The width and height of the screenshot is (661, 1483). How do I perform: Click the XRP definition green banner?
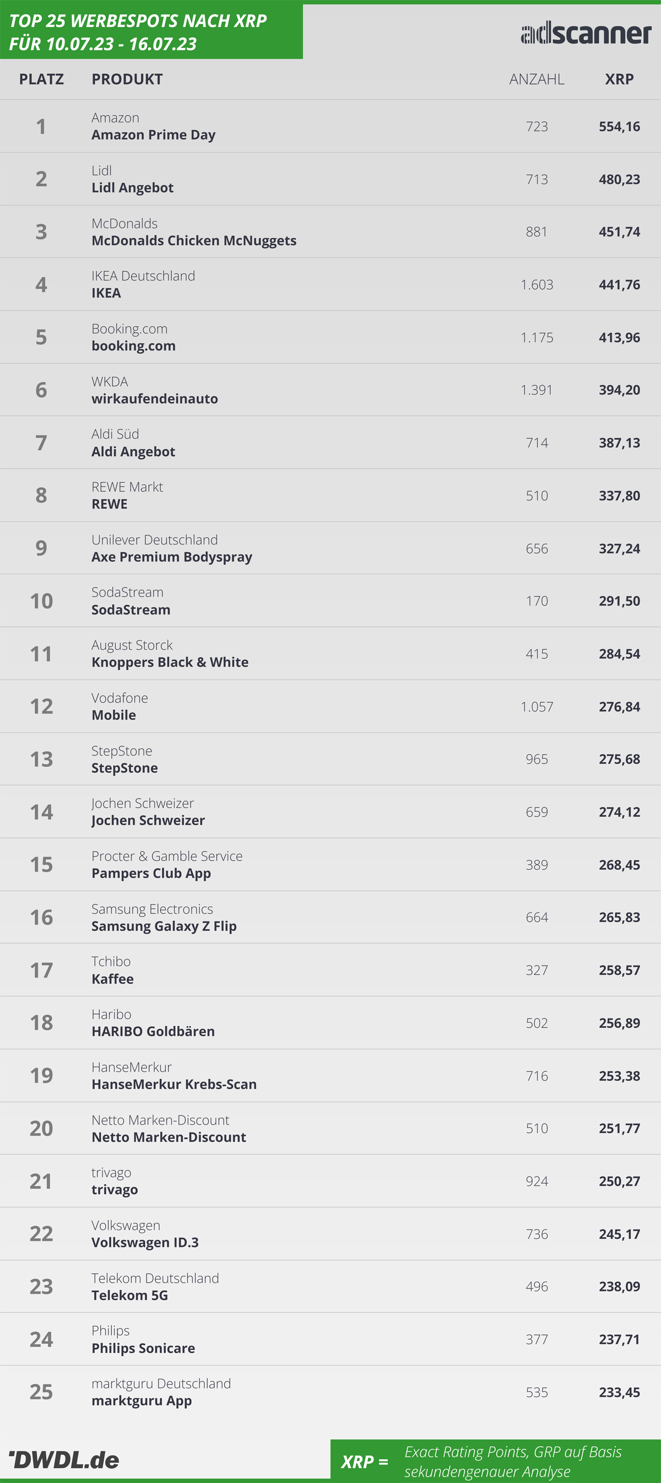[495, 1461]
